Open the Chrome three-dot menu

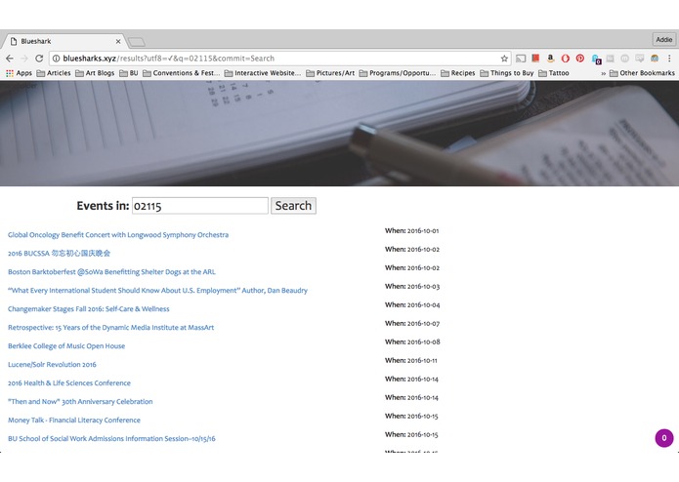(669, 58)
